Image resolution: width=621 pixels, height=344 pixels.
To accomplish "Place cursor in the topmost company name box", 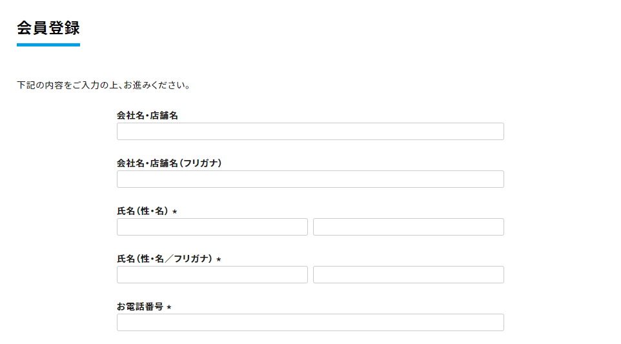I will click(x=310, y=132).
